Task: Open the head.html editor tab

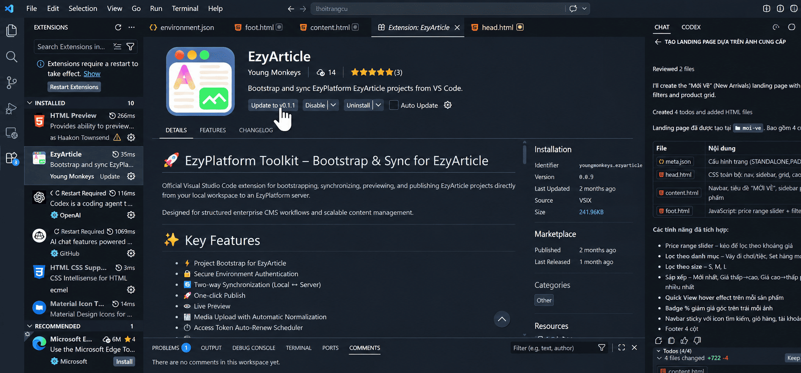Action: pos(497,27)
